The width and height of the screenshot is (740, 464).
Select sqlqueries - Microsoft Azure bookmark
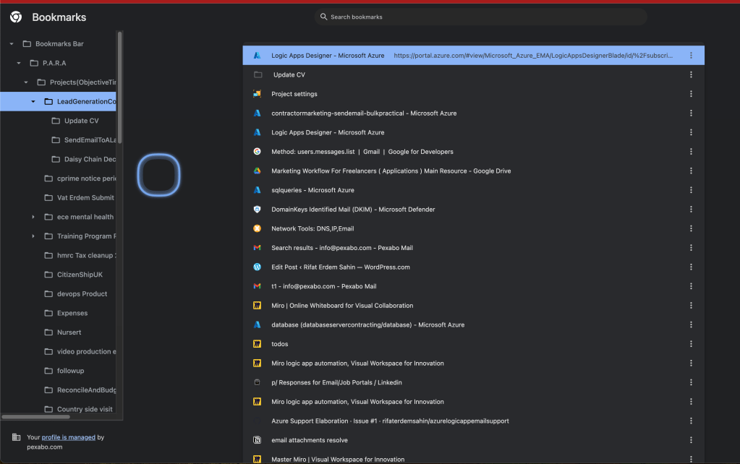click(x=473, y=190)
